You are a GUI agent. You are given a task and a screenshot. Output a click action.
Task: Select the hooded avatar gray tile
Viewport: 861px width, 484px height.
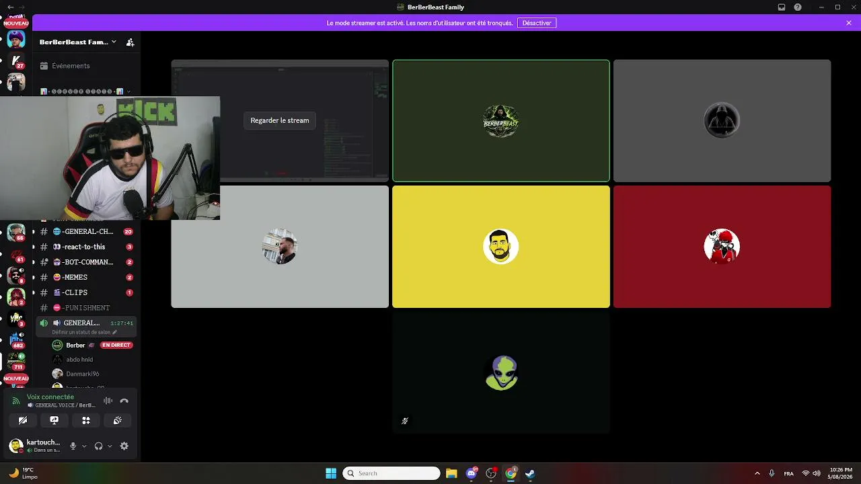point(722,121)
